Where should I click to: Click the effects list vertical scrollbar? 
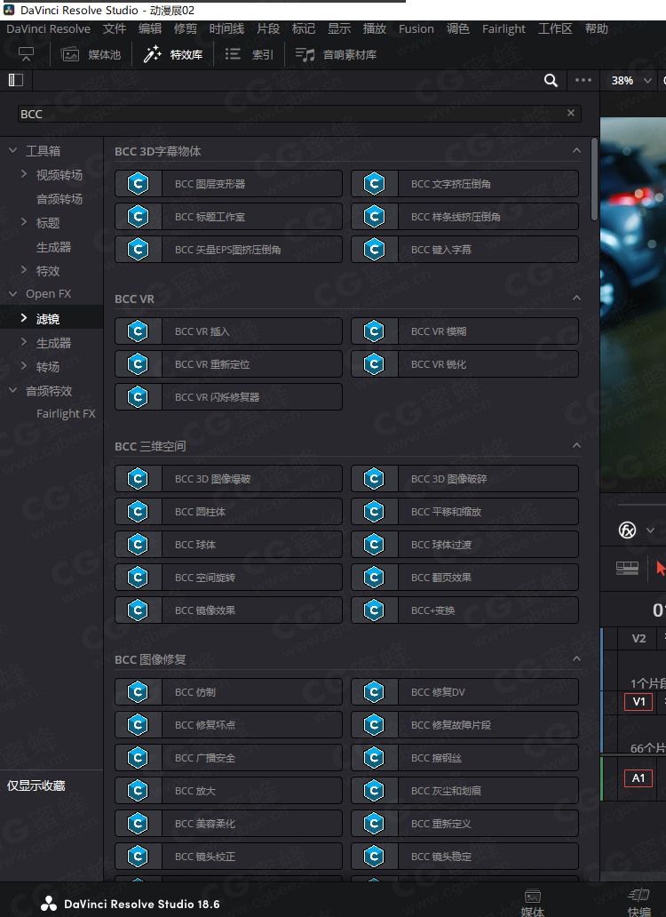click(x=594, y=179)
